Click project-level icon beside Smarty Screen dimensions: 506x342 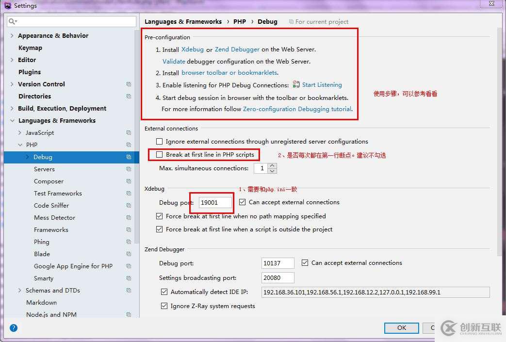pos(129,278)
